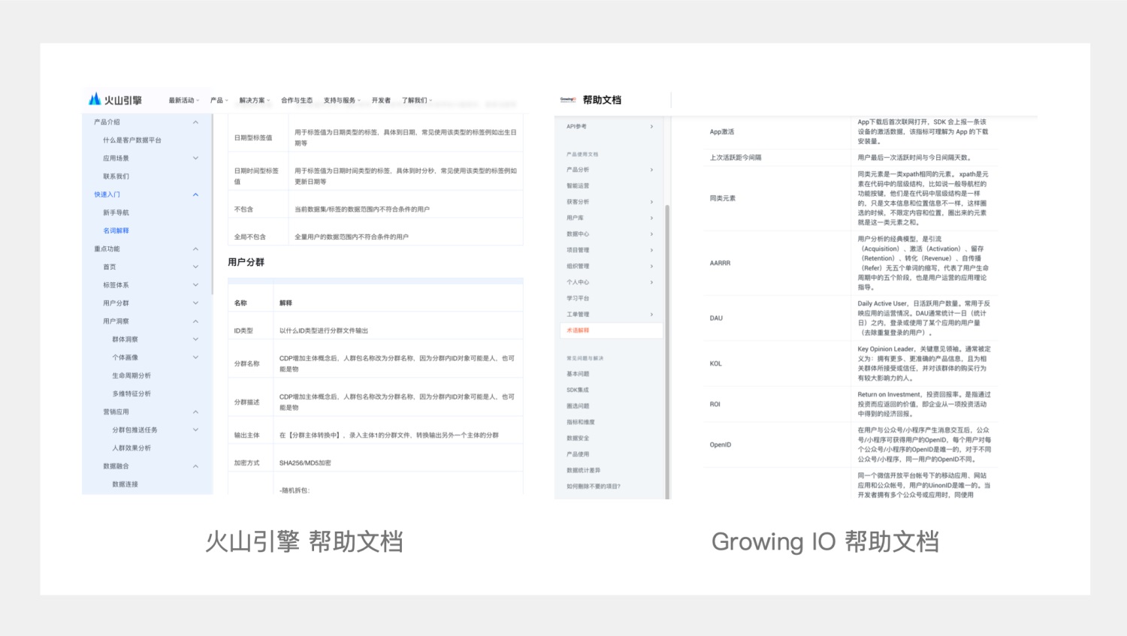Expand the 个体画像 chevron
The image size is (1127, 636).
pos(195,357)
